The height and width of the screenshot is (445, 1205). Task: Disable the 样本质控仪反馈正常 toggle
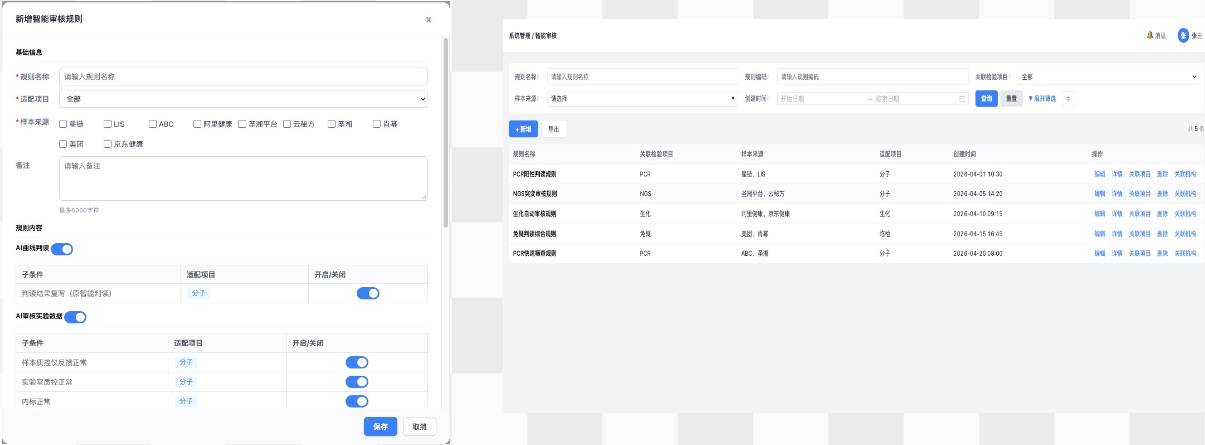click(x=357, y=362)
